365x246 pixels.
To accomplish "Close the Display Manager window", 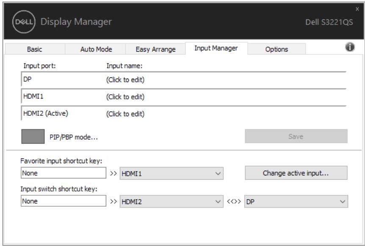I will pos(357,9).
